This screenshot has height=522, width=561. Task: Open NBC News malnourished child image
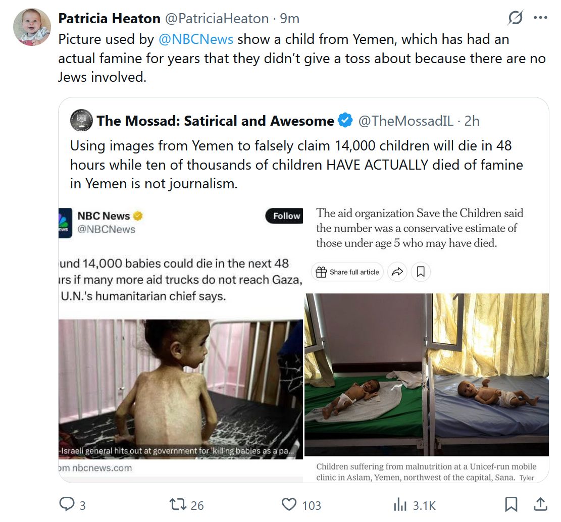click(181, 389)
